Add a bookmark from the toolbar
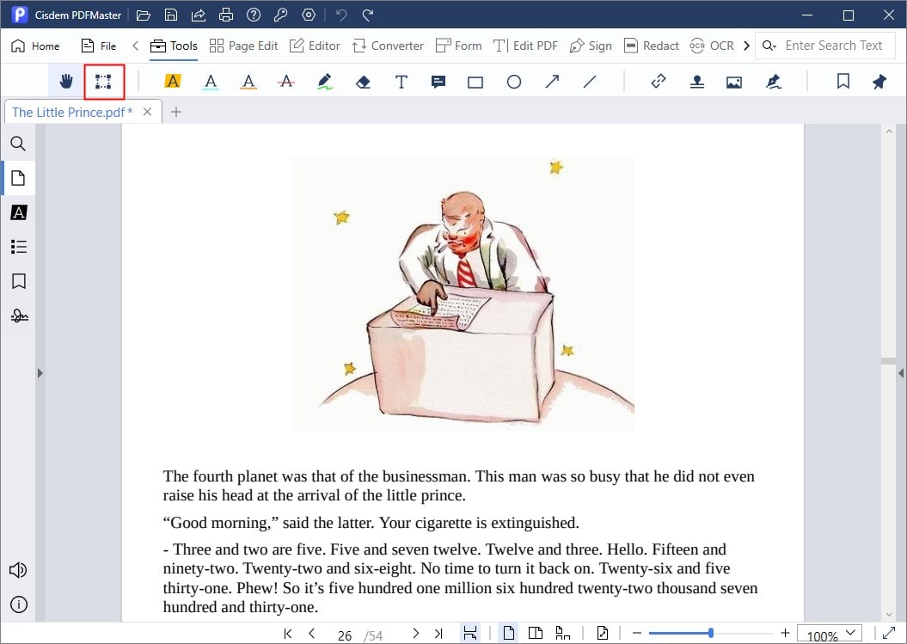The width and height of the screenshot is (907, 644). [x=843, y=82]
